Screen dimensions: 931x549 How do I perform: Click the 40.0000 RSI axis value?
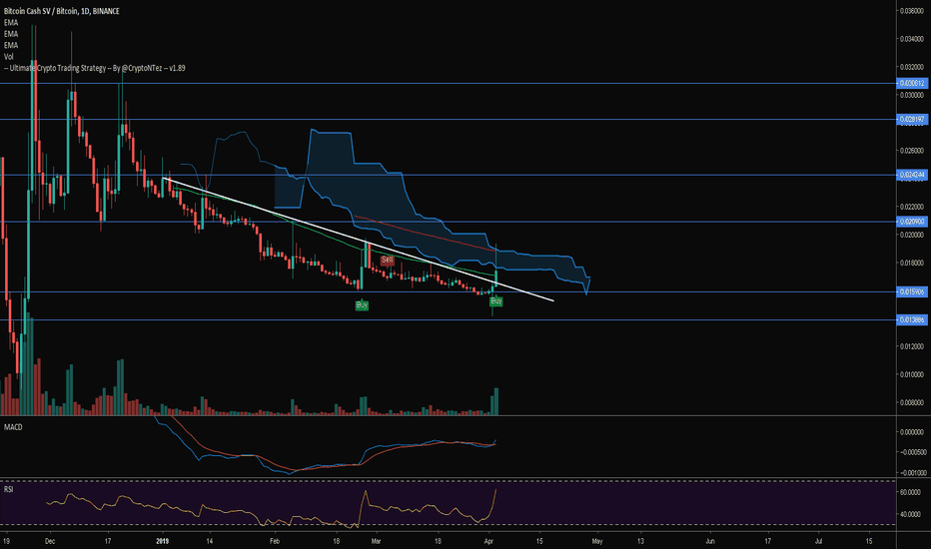[x=912, y=515]
